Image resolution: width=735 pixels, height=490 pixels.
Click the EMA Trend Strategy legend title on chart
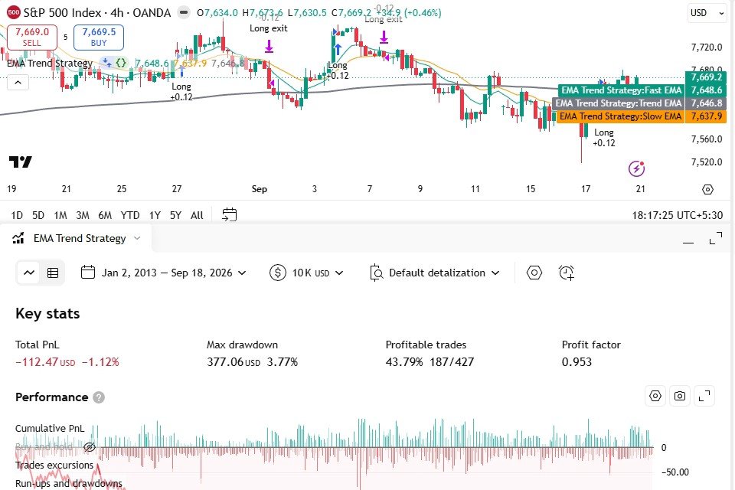(x=49, y=63)
